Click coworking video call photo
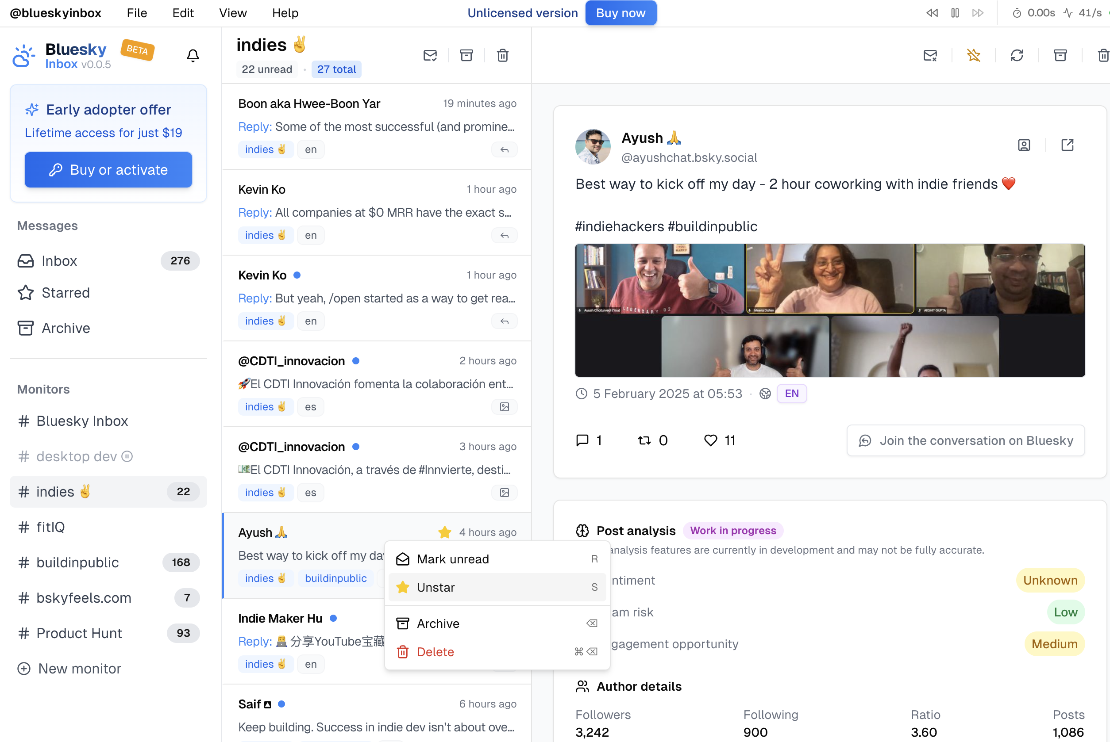This screenshot has width=1110, height=742. click(x=830, y=310)
